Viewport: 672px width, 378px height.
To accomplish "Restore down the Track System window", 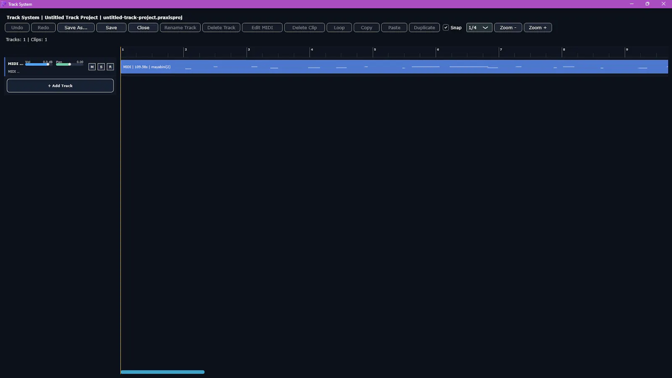I will (648, 4).
